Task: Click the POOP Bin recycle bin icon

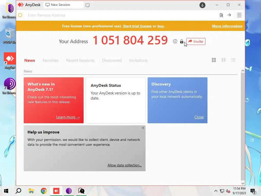Action: (x=9, y=36)
